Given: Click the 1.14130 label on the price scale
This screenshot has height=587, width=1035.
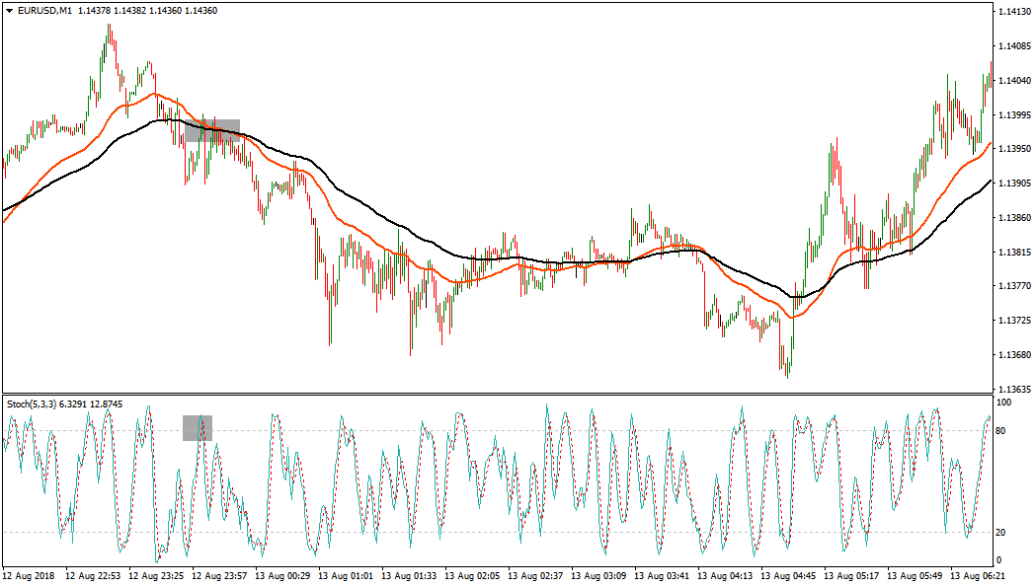Looking at the screenshot, I should (x=1013, y=12).
